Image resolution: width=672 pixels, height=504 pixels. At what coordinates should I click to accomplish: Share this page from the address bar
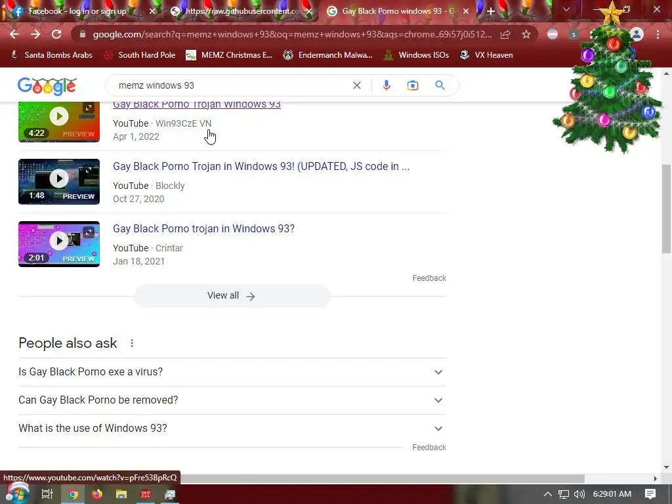click(505, 34)
